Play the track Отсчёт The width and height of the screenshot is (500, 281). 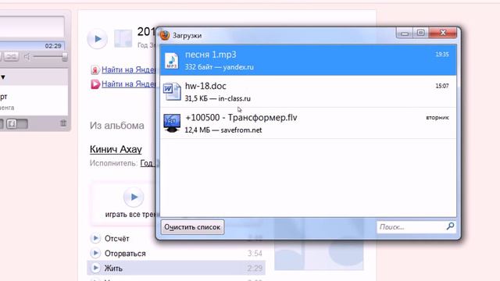pos(95,238)
